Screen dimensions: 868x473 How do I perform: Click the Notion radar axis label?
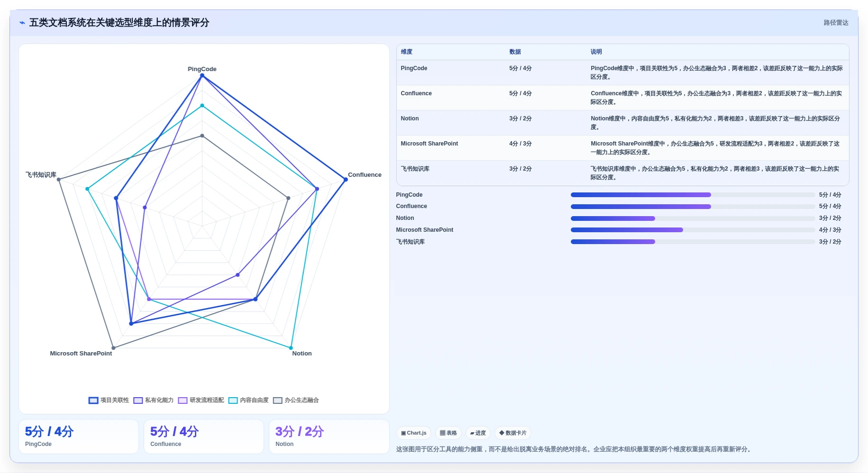click(x=302, y=354)
